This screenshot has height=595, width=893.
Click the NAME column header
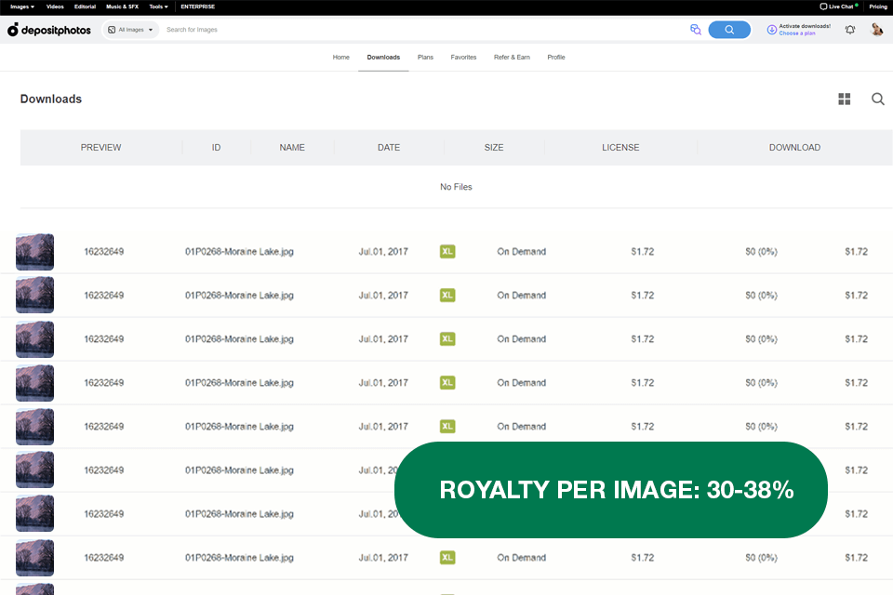[x=292, y=148]
